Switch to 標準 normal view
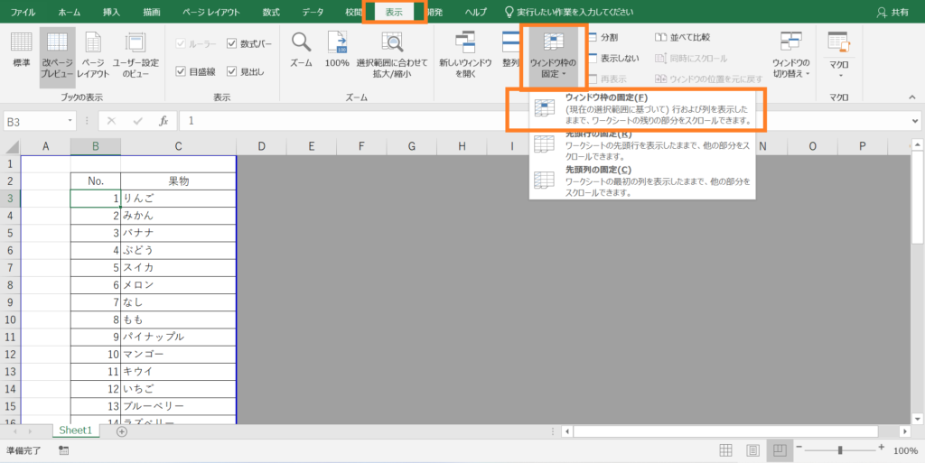The height and width of the screenshot is (463, 925). click(x=22, y=51)
